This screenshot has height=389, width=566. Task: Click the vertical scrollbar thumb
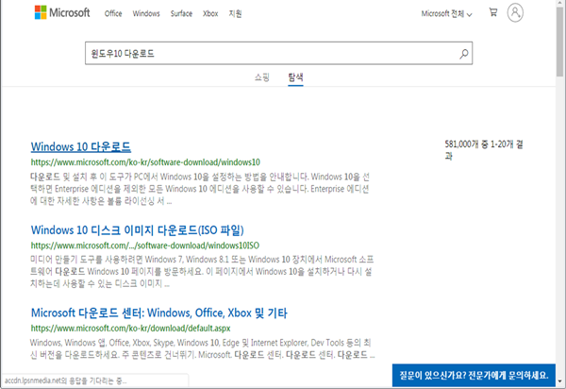pyautogui.click(x=559, y=40)
